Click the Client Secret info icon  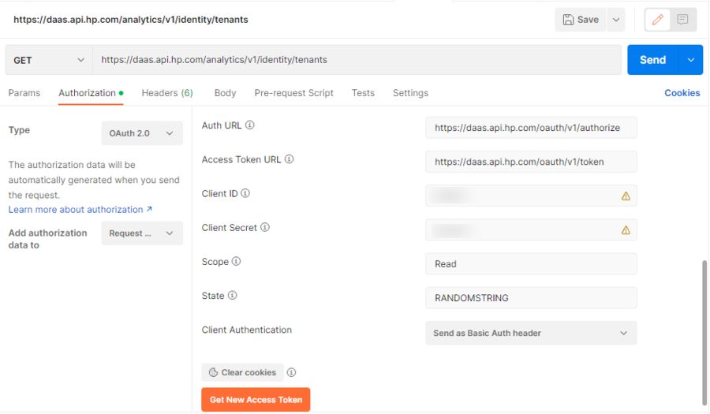pyautogui.click(x=265, y=227)
